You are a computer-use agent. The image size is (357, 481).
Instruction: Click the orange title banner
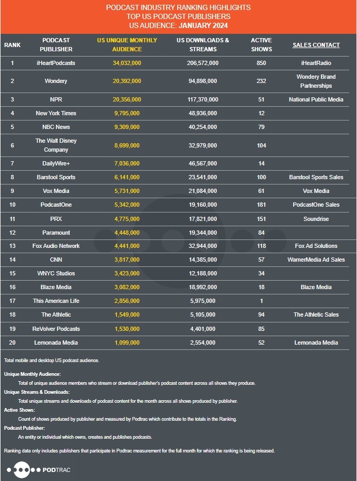[x=178, y=16]
